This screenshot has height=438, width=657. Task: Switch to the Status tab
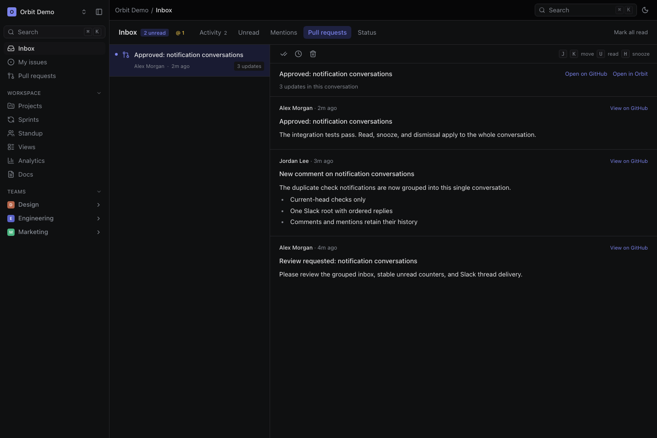click(x=367, y=32)
